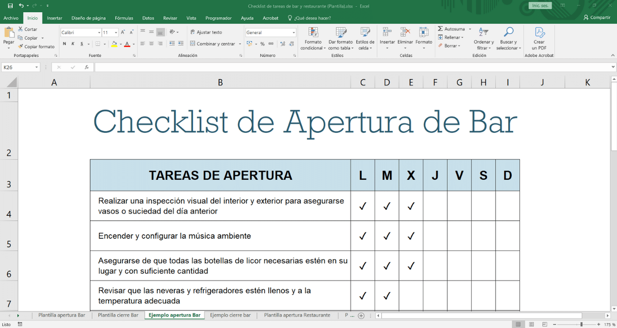Toggle Ajustar texto wrap option
This screenshot has height=328, width=617.
(206, 32)
